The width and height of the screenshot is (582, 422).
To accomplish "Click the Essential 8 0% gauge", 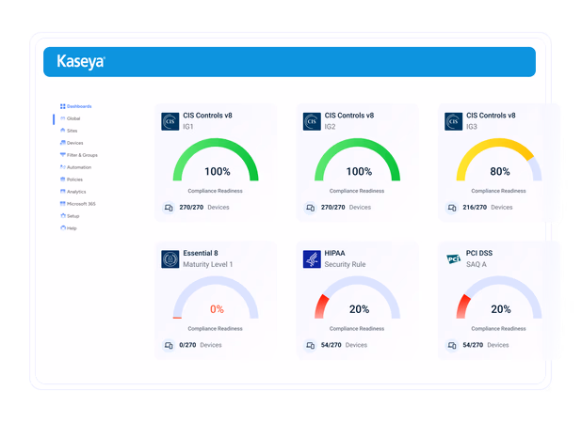I will 216,298.
